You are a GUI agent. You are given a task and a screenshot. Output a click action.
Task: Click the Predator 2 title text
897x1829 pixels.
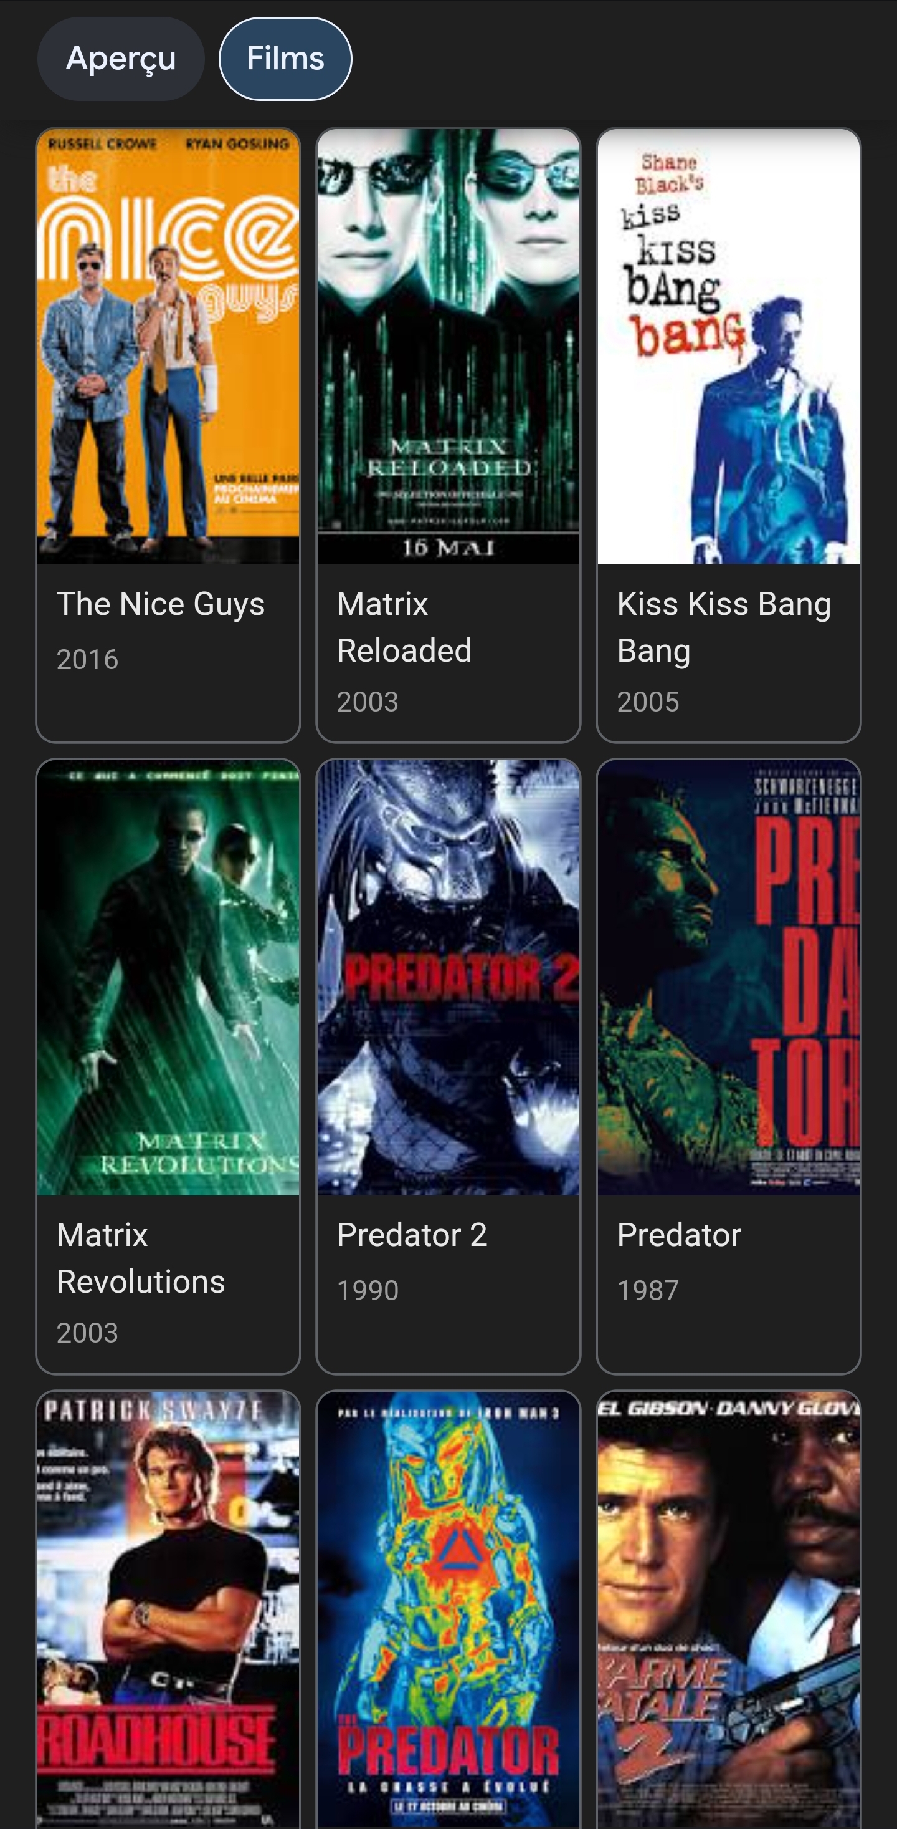(x=412, y=1235)
